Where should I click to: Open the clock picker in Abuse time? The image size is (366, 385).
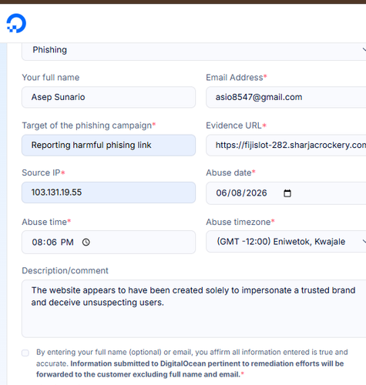click(x=86, y=242)
